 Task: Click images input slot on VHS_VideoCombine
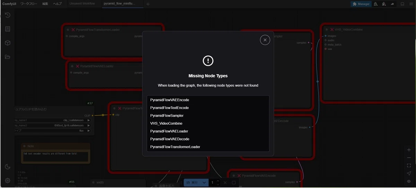click(x=326, y=36)
